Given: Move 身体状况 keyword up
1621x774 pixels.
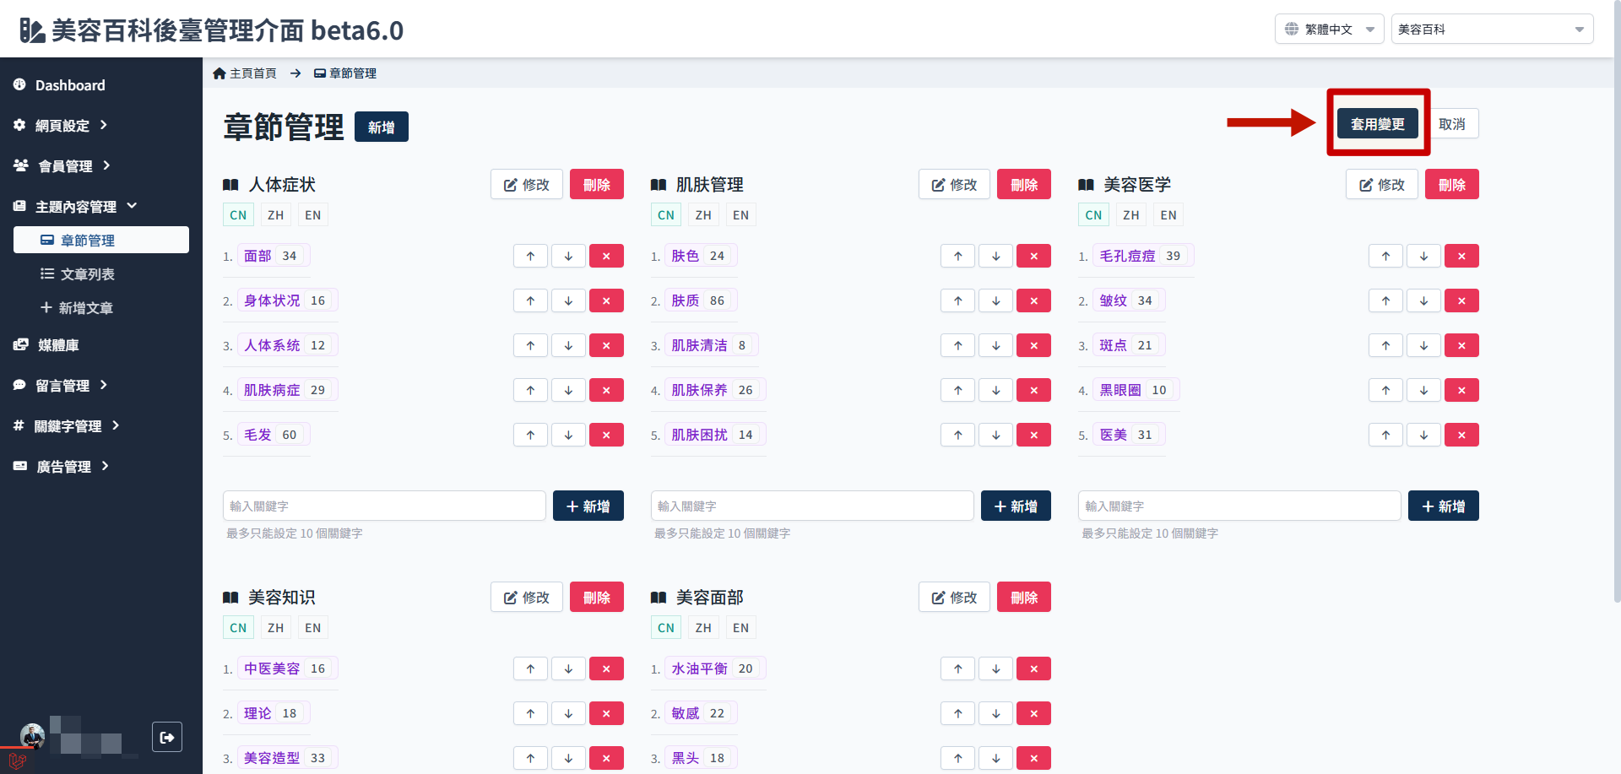Looking at the screenshot, I should [x=530, y=300].
